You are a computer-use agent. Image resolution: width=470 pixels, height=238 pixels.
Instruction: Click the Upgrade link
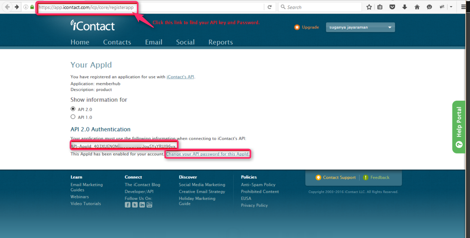click(311, 27)
